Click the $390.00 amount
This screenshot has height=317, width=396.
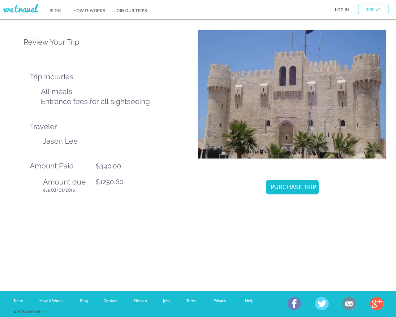[x=108, y=166]
